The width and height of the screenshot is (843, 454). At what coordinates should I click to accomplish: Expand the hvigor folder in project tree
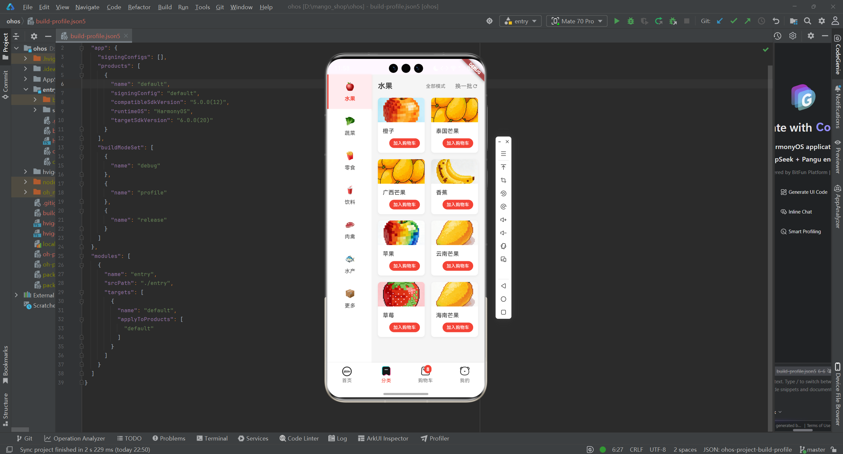(x=25, y=172)
